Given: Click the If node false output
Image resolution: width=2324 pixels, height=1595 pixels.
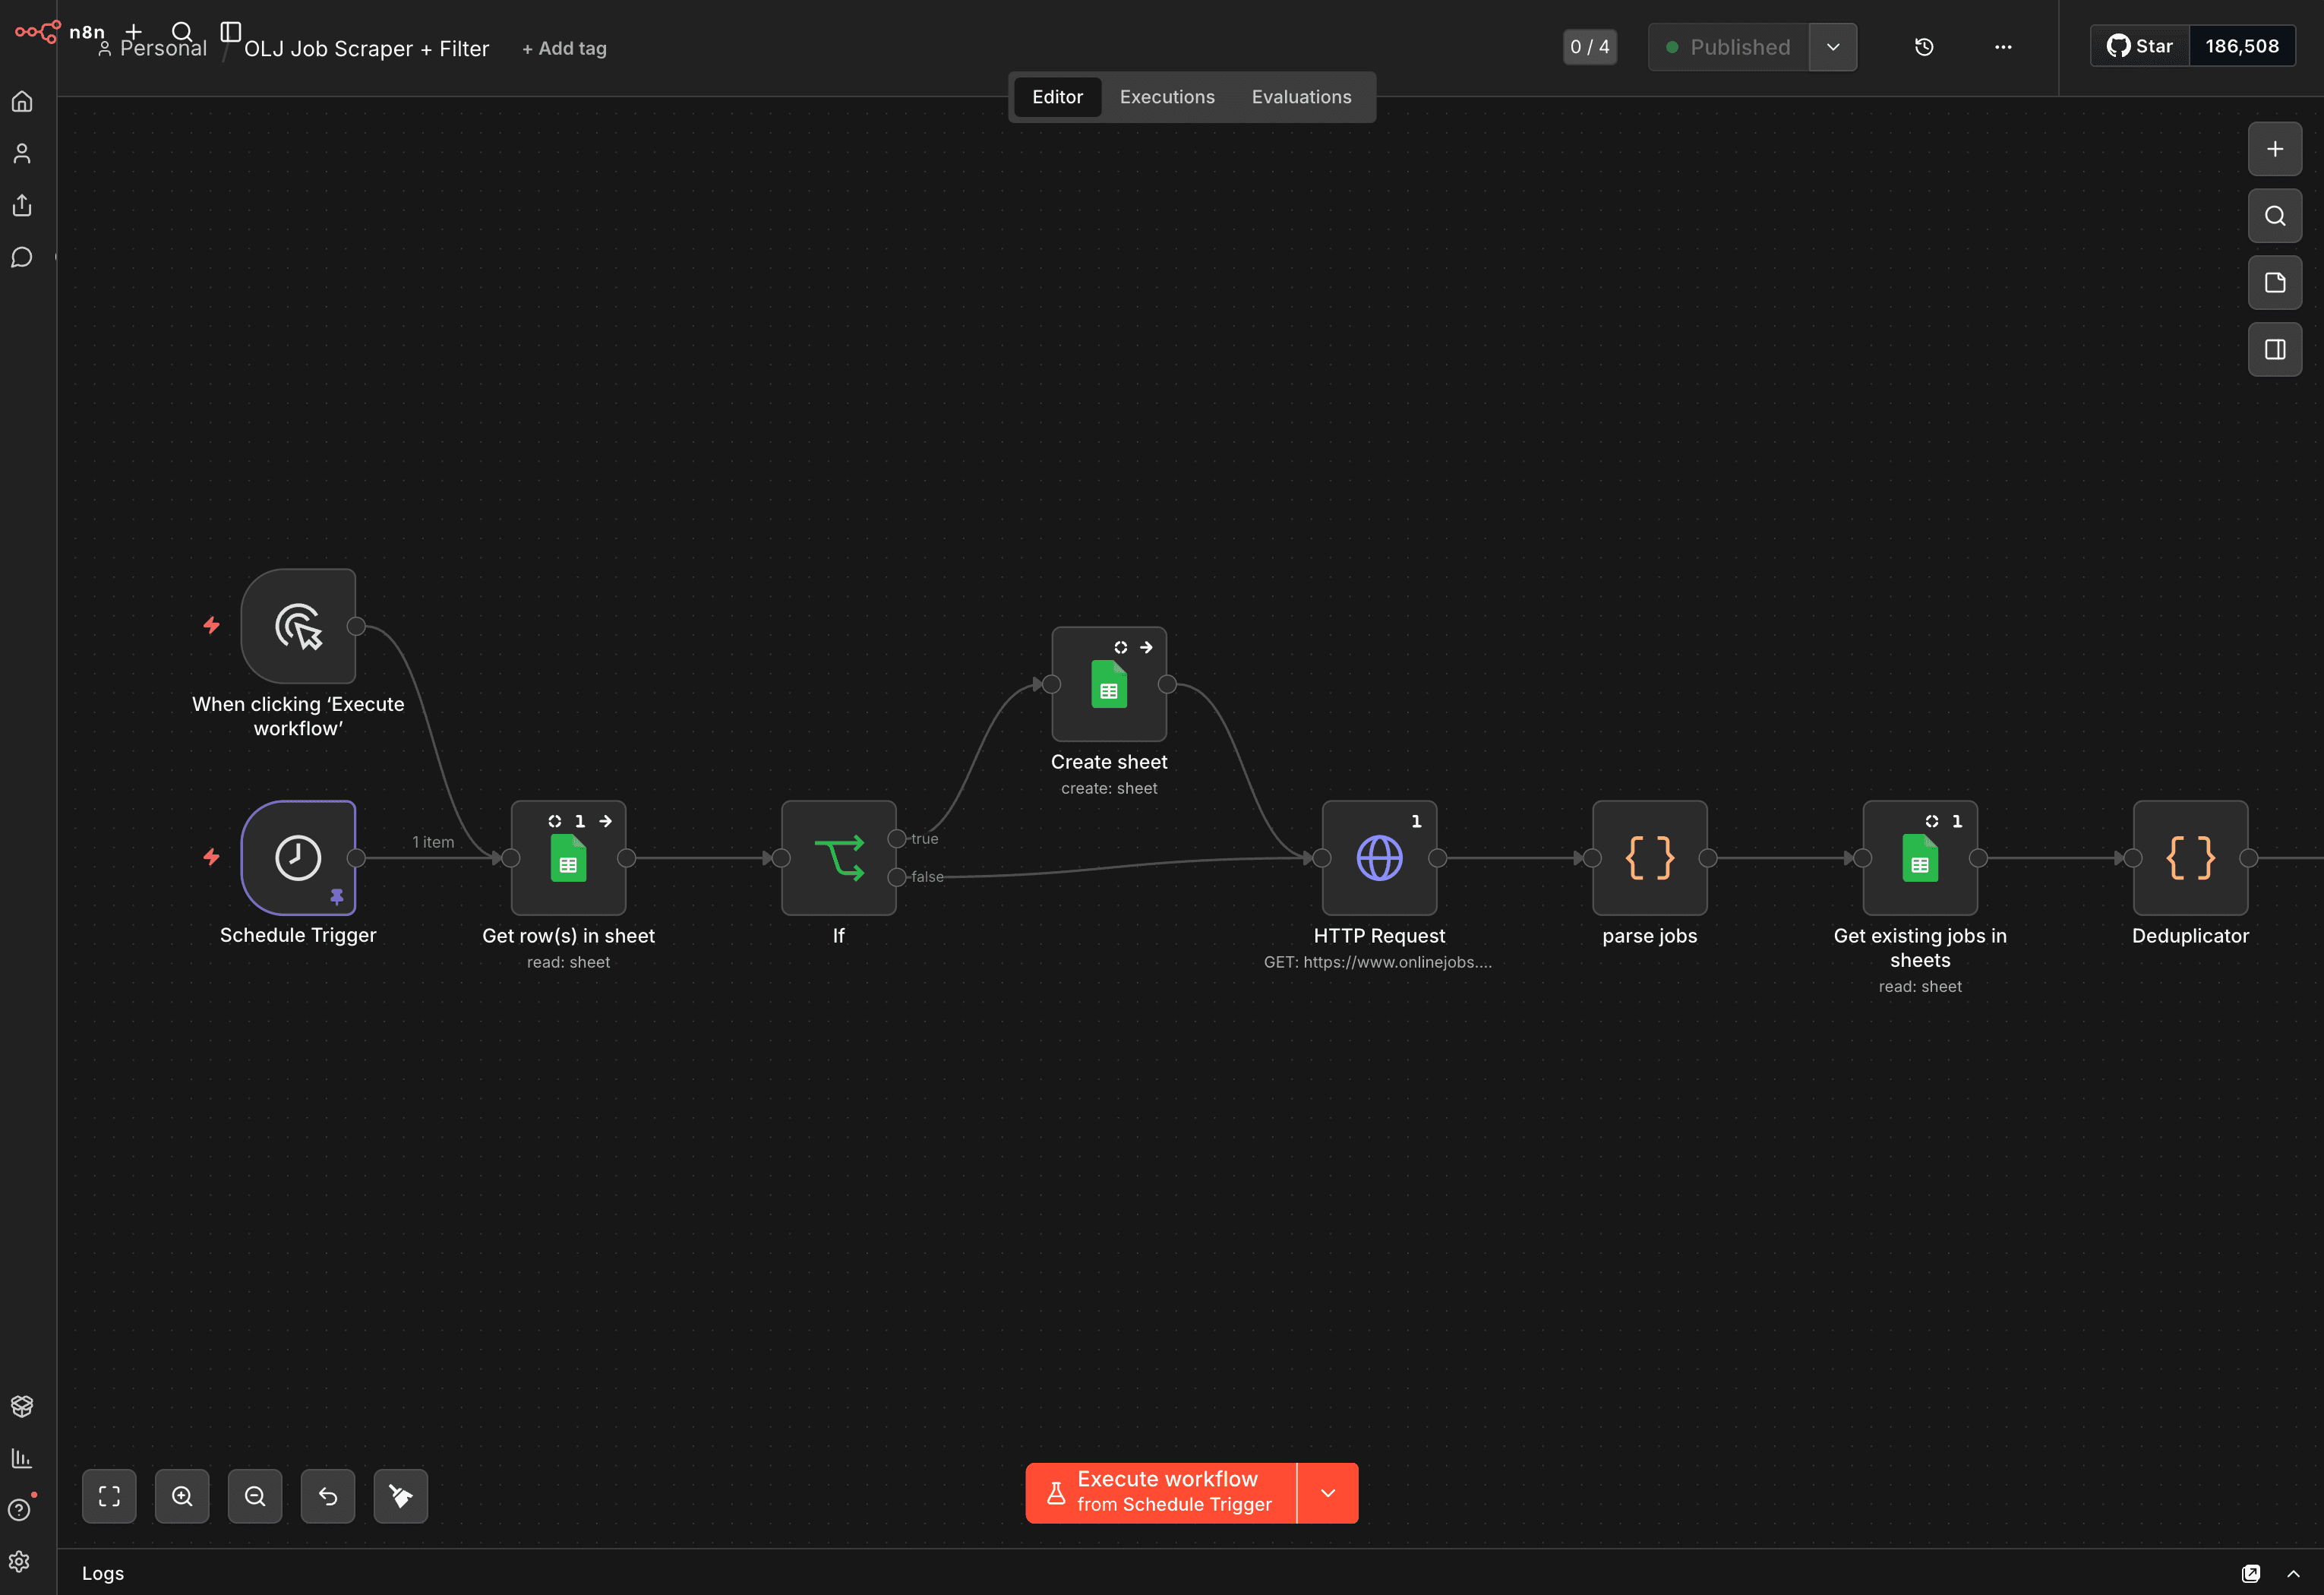Looking at the screenshot, I should (x=897, y=877).
